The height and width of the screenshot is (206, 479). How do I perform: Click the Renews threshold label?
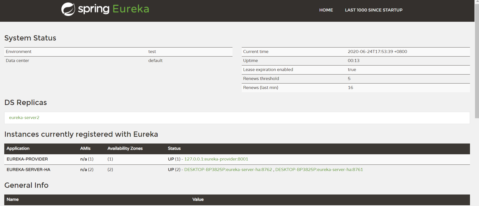tap(261, 78)
